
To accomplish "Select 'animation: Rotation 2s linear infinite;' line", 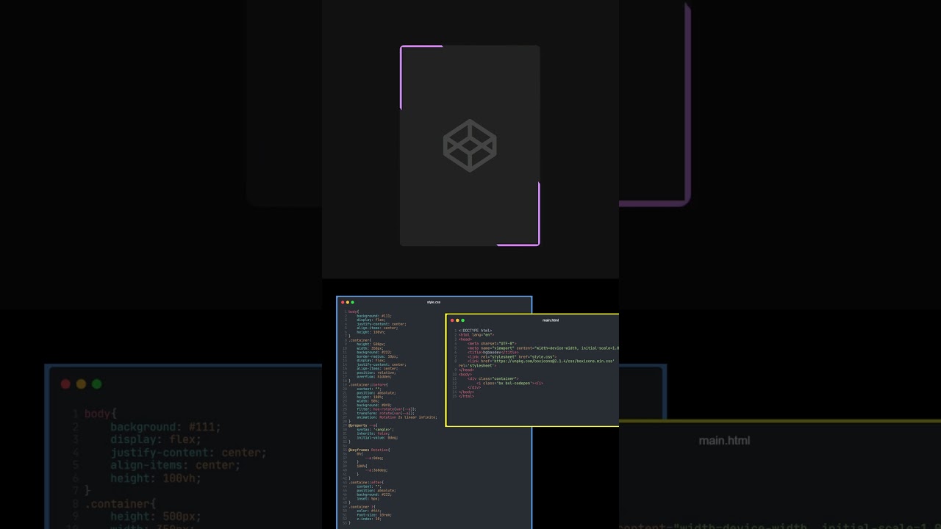I will tap(397, 417).
